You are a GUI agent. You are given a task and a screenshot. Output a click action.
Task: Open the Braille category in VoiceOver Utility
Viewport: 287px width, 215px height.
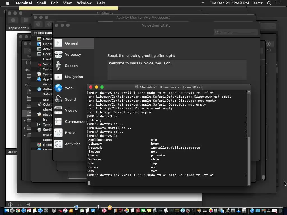[x=70, y=133]
